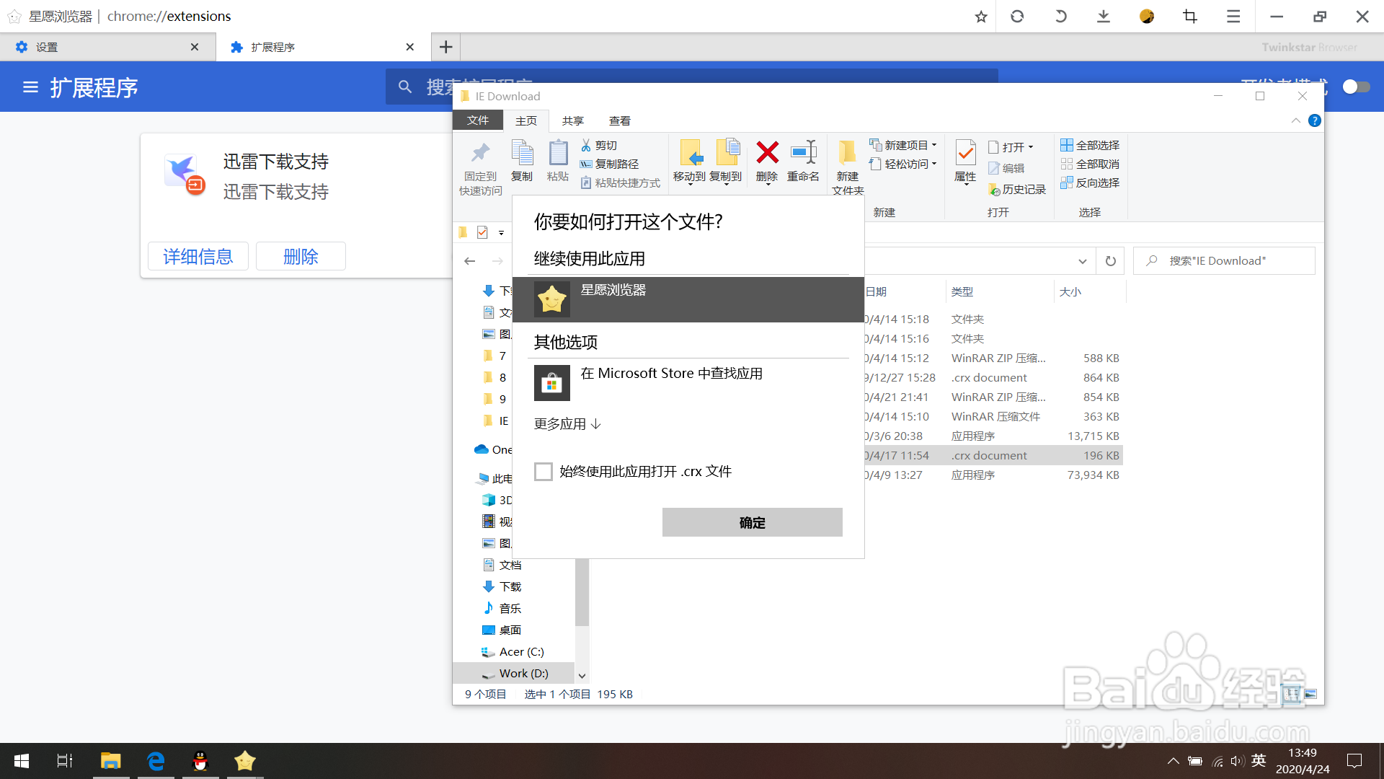The width and height of the screenshot is (1384, 779).
Task: Open the notification action center
Action: 1354,760
